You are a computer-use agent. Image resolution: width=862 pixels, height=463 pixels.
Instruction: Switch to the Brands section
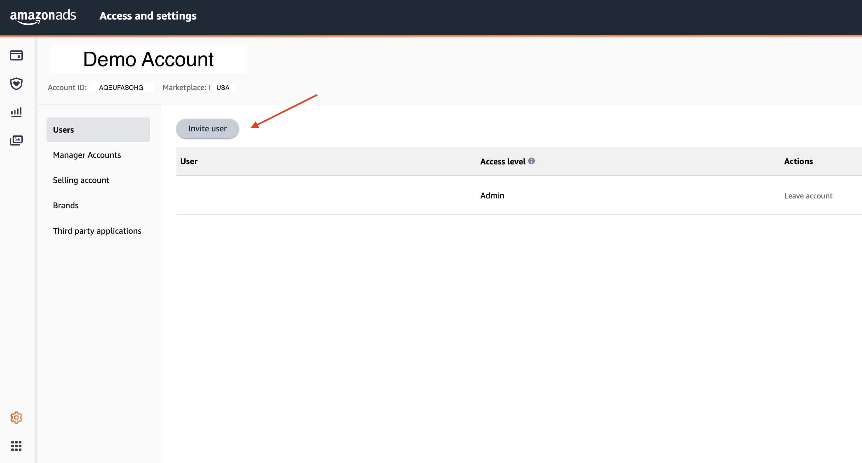(66, 205)
